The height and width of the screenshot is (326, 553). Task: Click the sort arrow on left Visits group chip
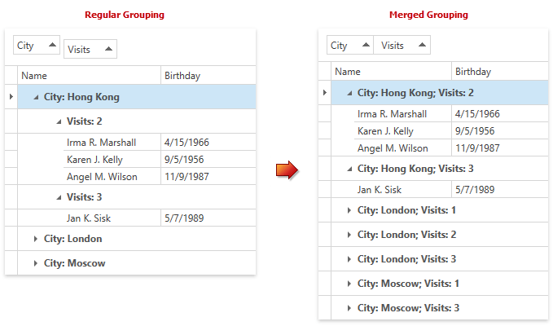(x=109, y=49)
